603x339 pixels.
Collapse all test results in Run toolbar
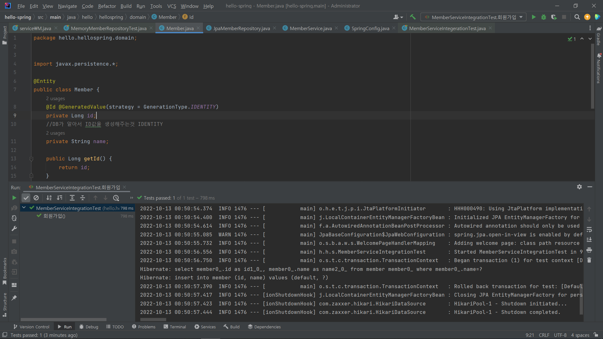coord(83,198)
